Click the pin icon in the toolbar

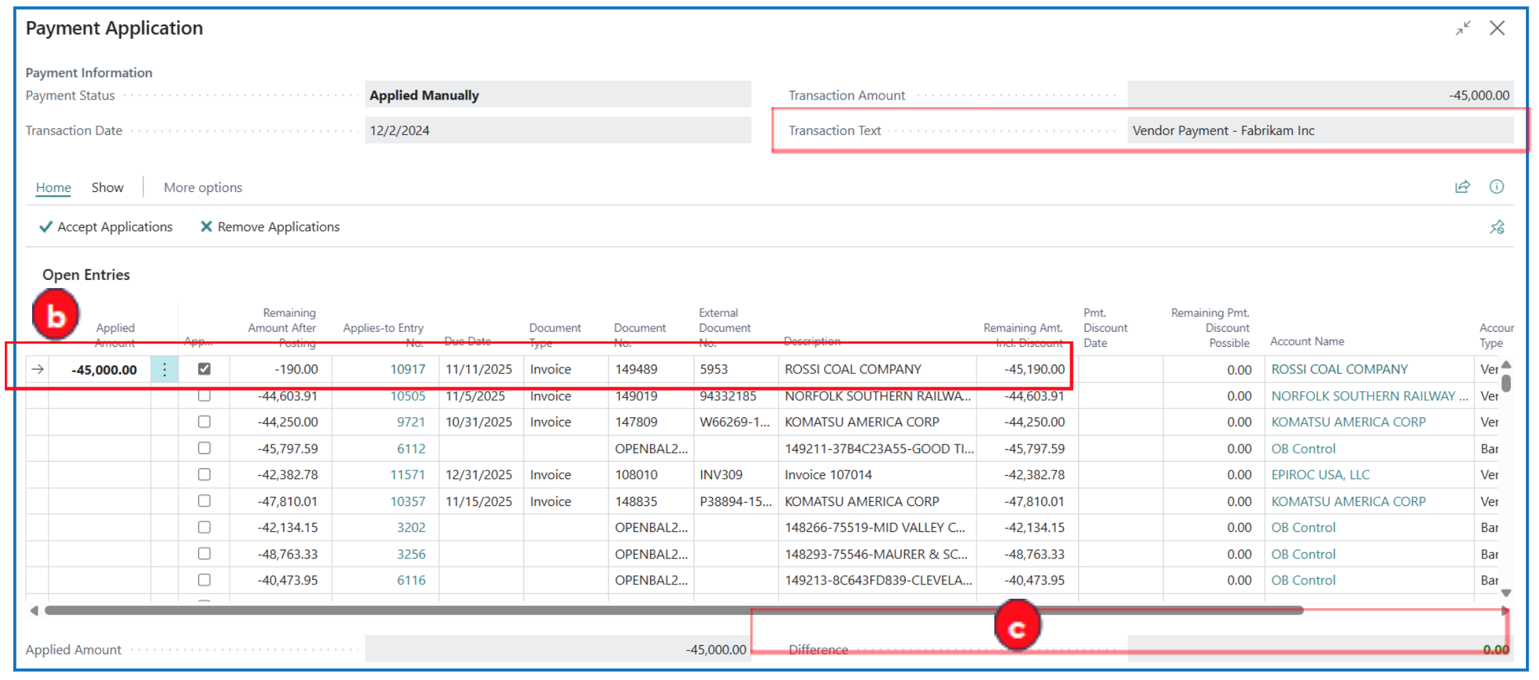[x=1497, y=227]
